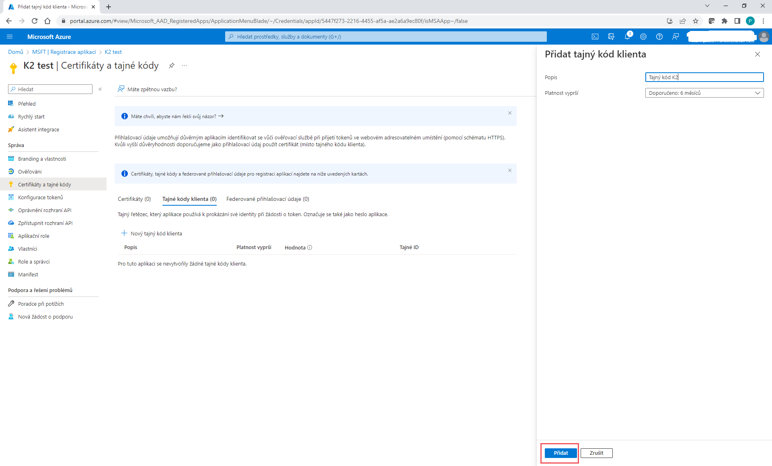Open more options ellipsis beside title

[x=185, y=65]
